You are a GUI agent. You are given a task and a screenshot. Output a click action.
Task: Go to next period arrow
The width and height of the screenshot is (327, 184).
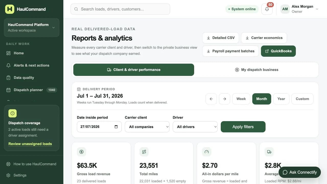(225, 99)
